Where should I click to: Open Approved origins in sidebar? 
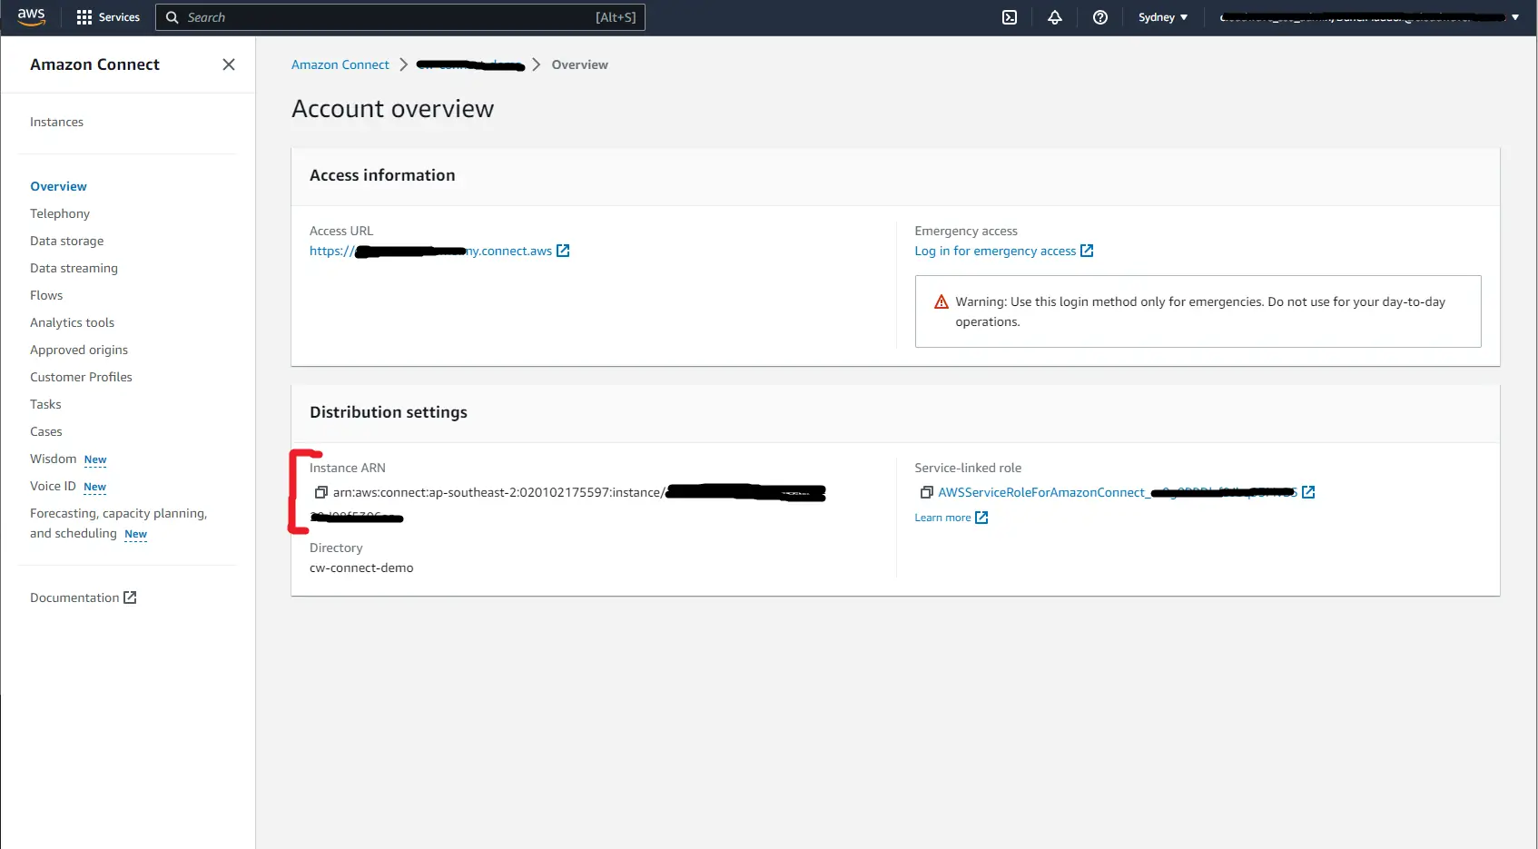click(79, 350)
